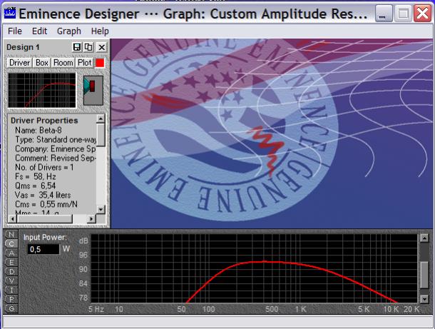
Task: Select the C graph type button
Action: [11, 244]
